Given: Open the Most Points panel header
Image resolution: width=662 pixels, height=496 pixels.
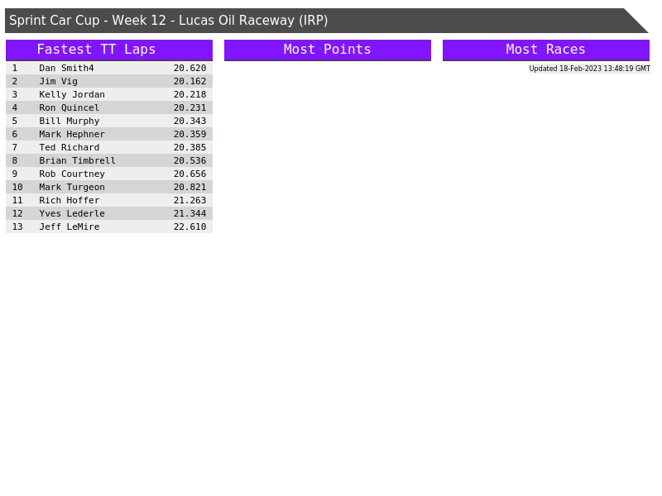Looking at the screenshot, I should click(x=327, y=50).
